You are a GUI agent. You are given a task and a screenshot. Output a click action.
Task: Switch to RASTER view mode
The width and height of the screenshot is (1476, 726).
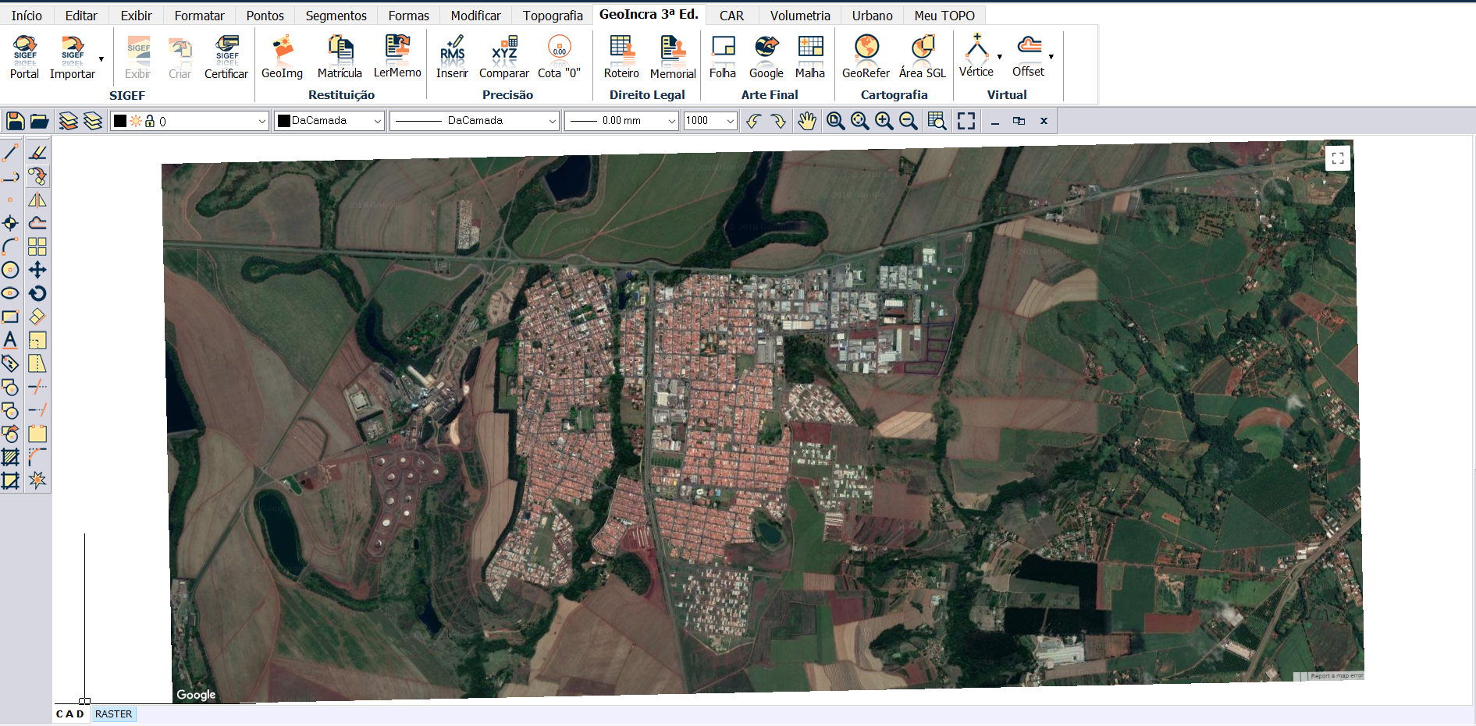tap(114, 714)
